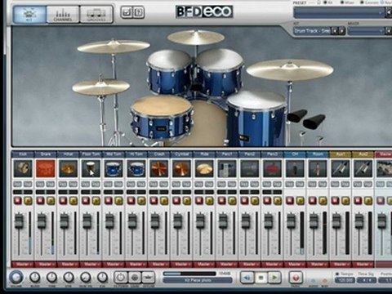
Task: Rewind the groove to the start
Action: pyautogui.click(x=247, y=278)
